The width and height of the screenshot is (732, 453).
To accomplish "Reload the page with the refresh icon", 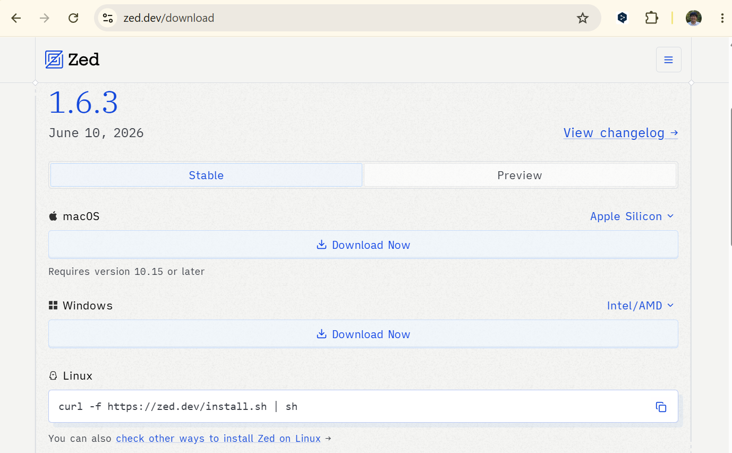I will point(73,18).
